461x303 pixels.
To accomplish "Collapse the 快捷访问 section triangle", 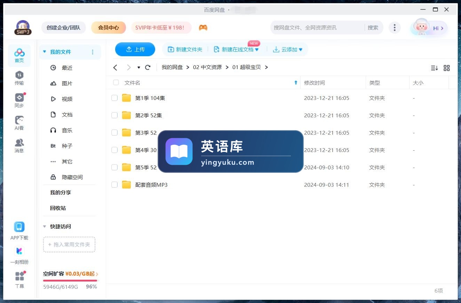I will [x=45, y=226].
